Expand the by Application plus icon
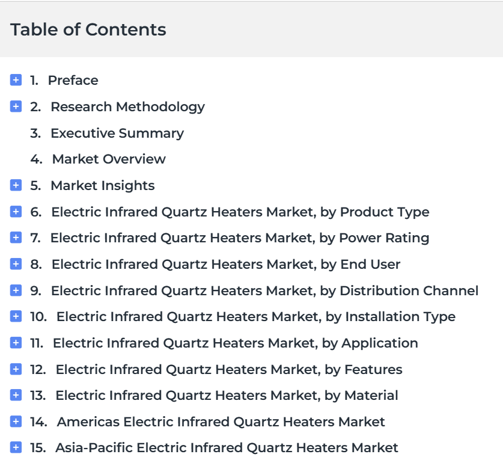The height and width of the screenshot is (460, 503). (16, 343)
